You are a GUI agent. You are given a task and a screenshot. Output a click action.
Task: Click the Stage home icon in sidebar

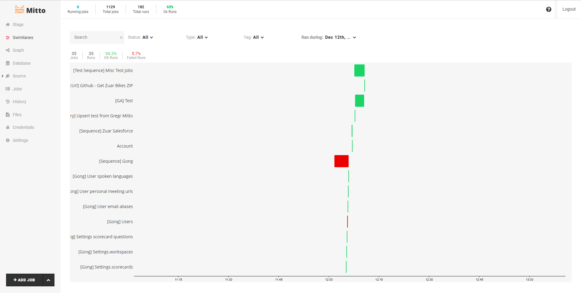tap(8, 25)
